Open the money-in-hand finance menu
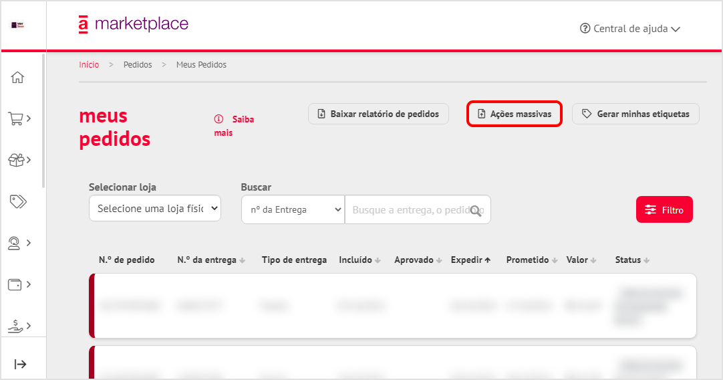The height and width of the screenshot is (380, 723). click(15, 326)
